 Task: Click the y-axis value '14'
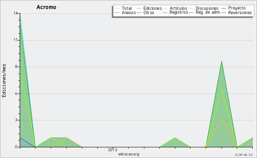(x=15, y=13)
